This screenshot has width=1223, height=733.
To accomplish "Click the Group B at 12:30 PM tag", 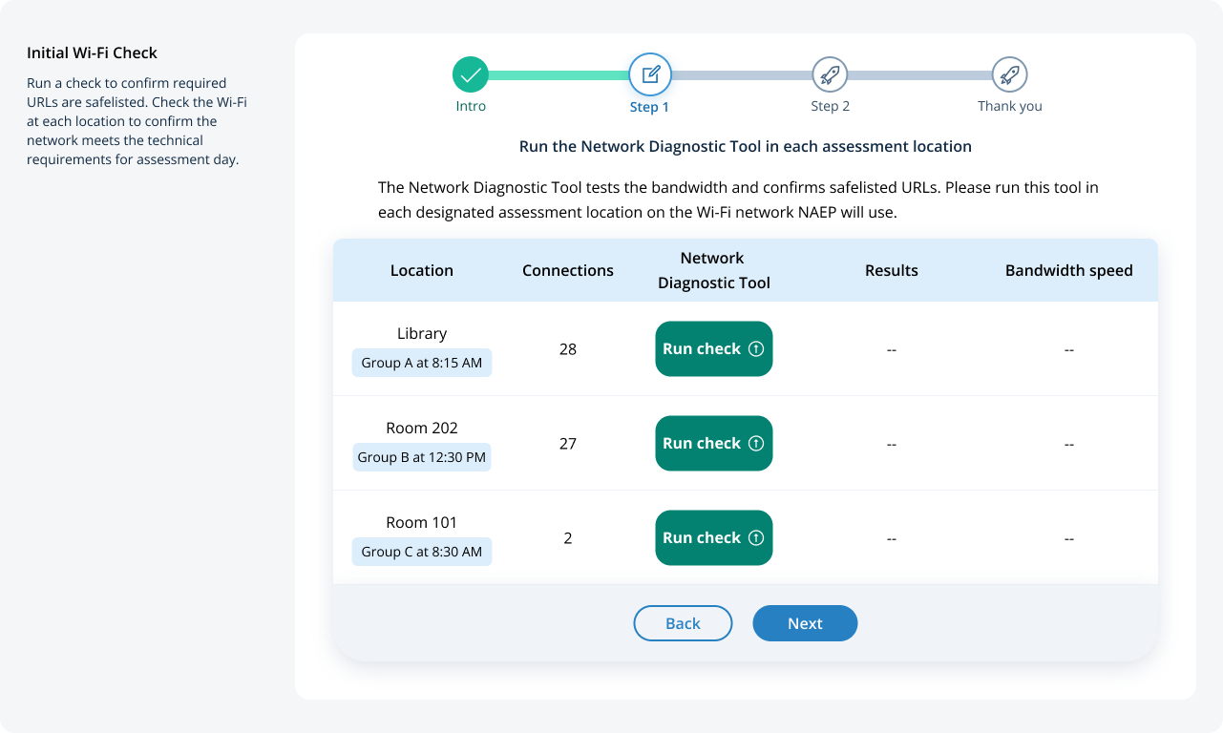I will [x=422, y=457].
